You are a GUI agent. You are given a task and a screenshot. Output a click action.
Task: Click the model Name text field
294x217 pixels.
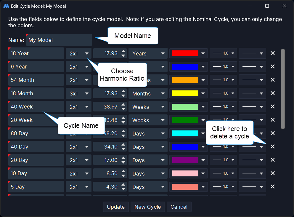(x=59, y=40)
